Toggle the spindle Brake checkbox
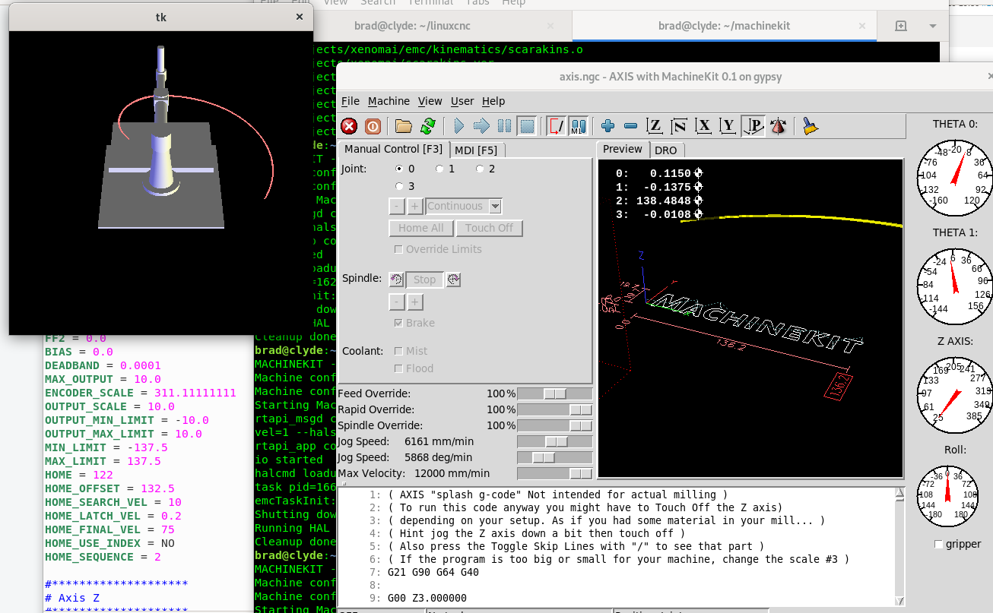The width and height of the screenshot is (993, 613). pos(398,323)
